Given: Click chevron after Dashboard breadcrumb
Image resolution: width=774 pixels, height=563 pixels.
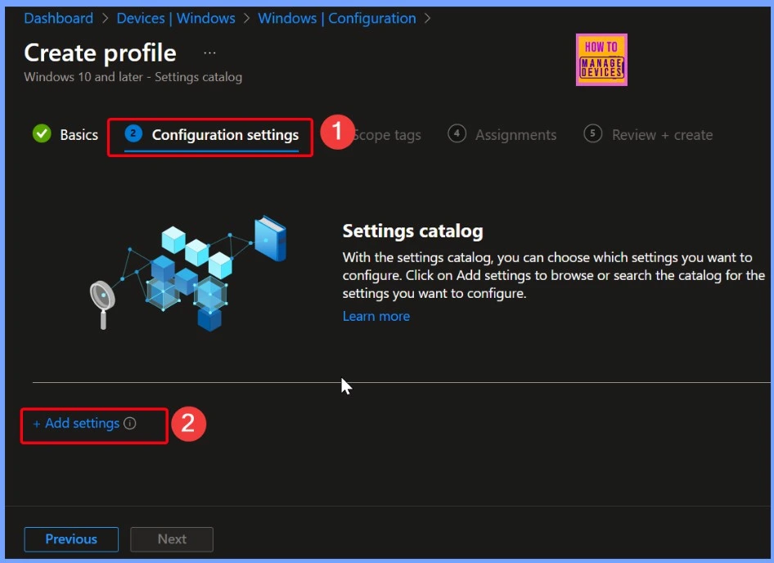Looking at the screenshot, I should [x=105, y=19].
